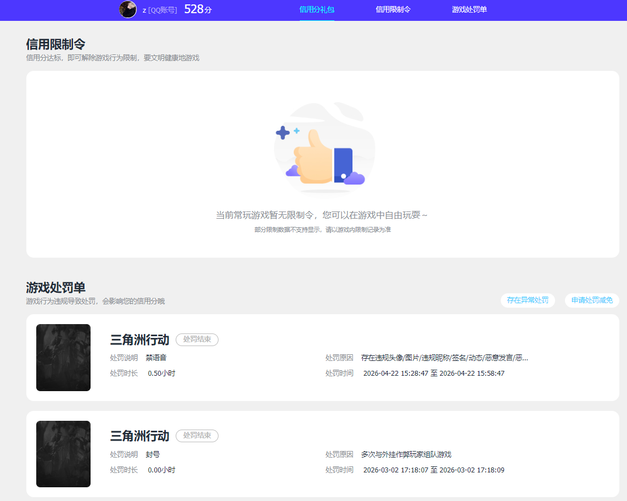
Task: Click the 信用限制令 section heading
Action: tap(55, 44)
